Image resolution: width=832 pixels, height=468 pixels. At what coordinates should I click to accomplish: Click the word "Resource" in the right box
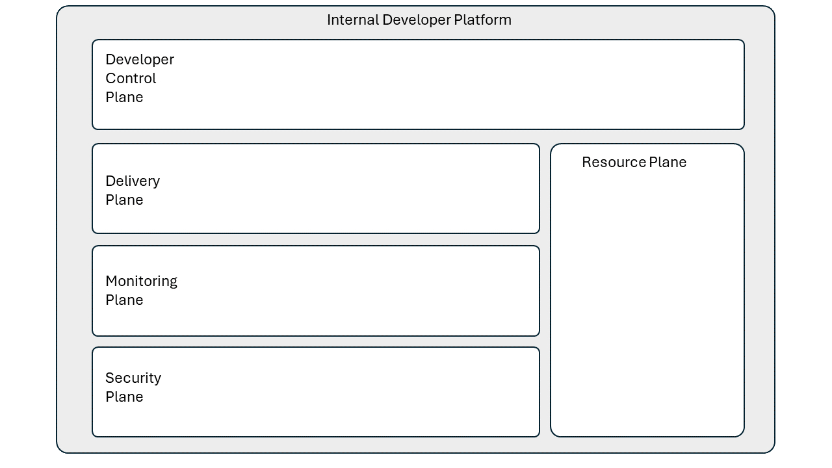point(614,162)
